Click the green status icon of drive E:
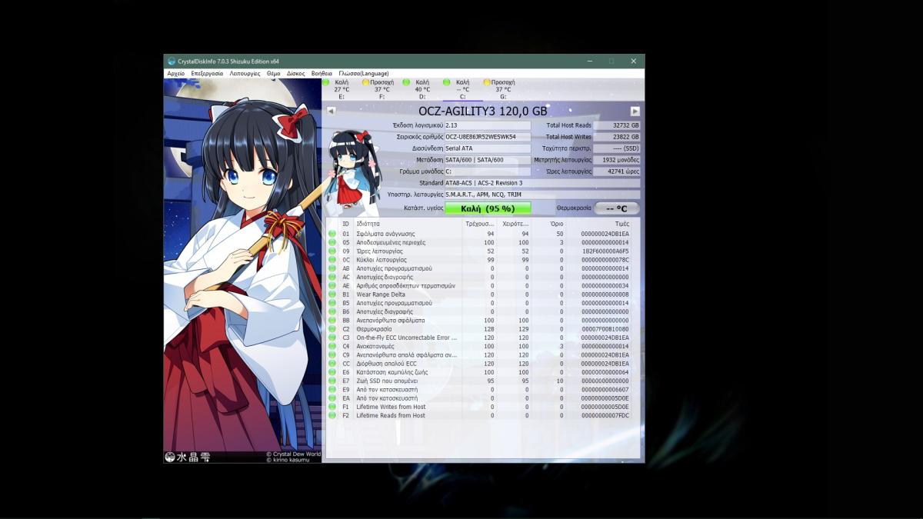The width and height of the screenshot is (923, 519). coord(325,82)
